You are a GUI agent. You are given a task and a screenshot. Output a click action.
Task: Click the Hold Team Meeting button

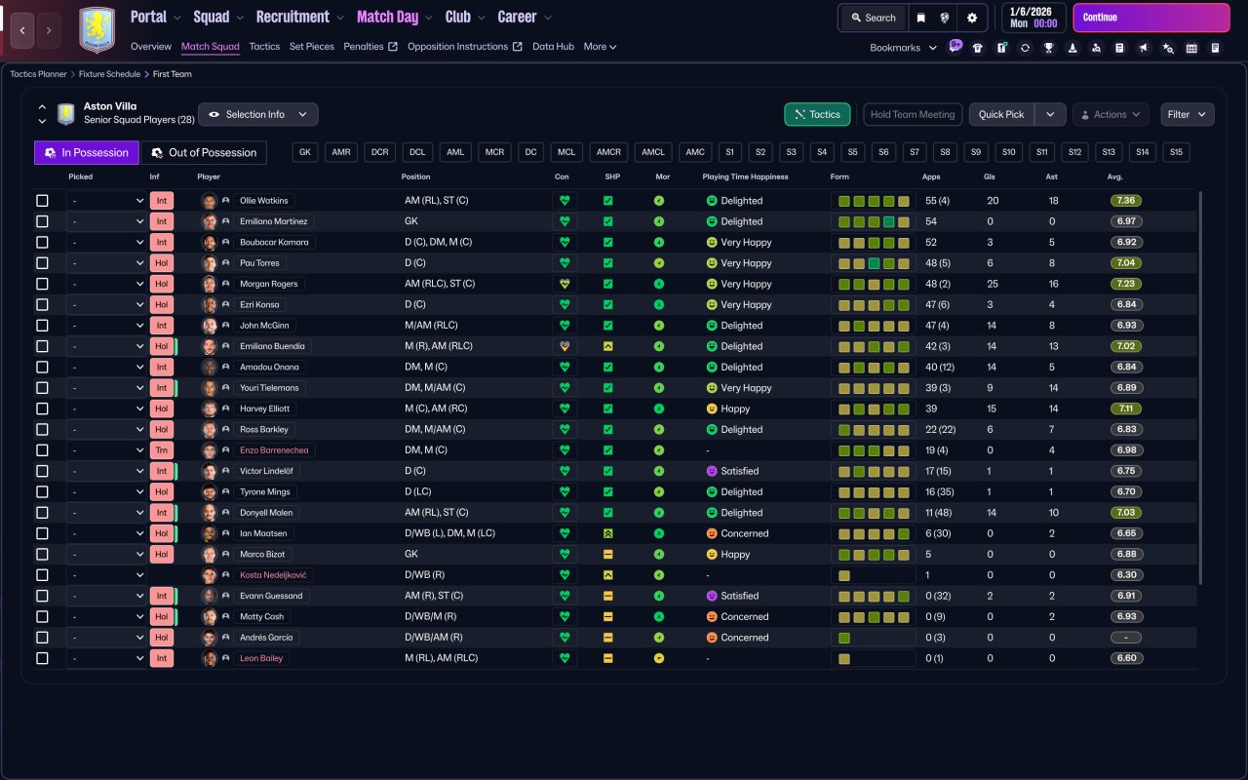[913, 114]
